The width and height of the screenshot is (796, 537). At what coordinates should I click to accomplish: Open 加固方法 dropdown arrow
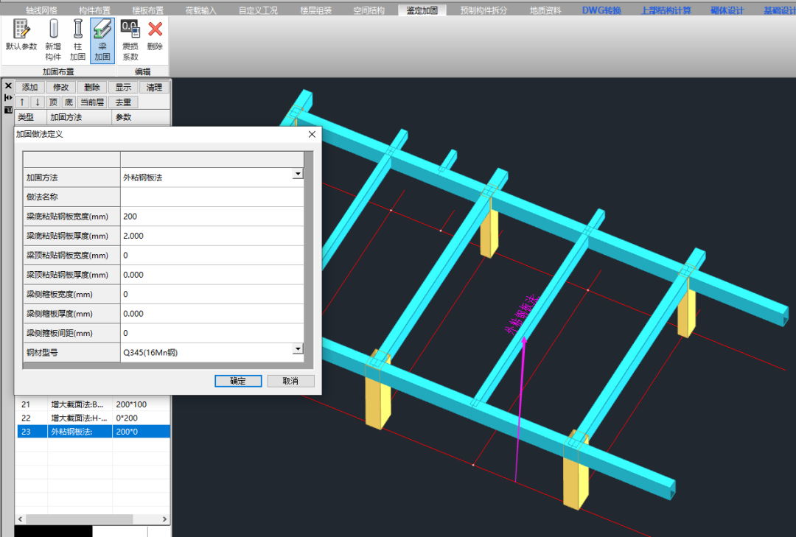(x=298, y=174)
